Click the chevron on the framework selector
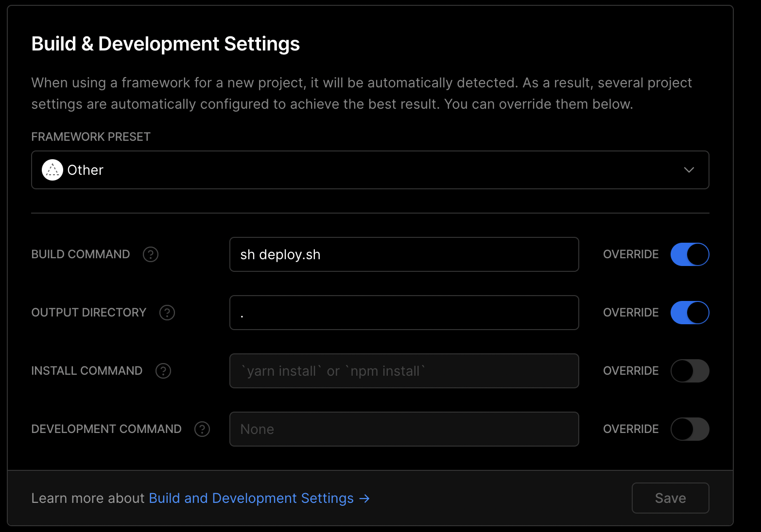The image size is (761, 532). (x=689, y=170)
